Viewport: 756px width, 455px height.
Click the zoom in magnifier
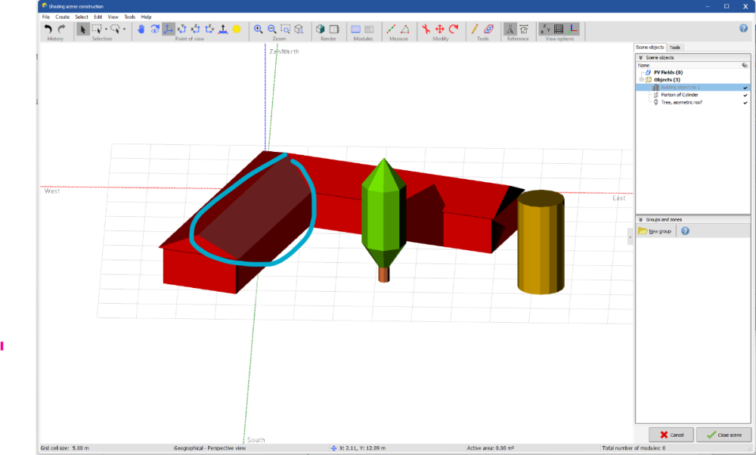pos(259,29)
